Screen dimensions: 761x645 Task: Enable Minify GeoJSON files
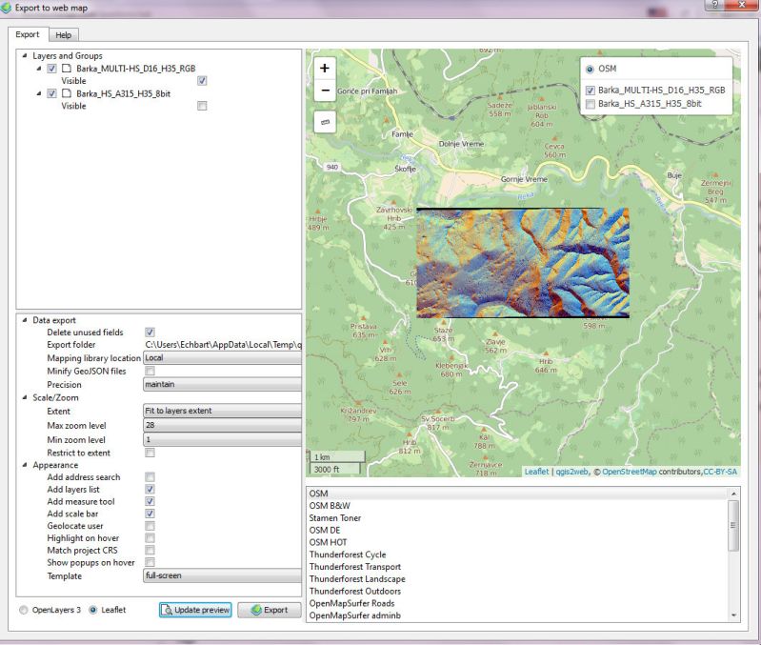click(x=150, y=371)
